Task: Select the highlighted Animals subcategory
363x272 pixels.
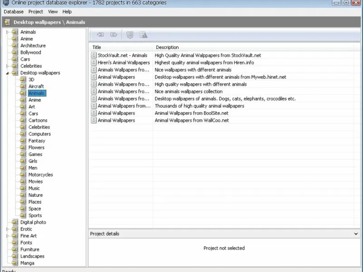Action: tap(37, 93)
